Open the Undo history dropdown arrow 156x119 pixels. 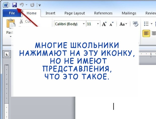point(26,5)
